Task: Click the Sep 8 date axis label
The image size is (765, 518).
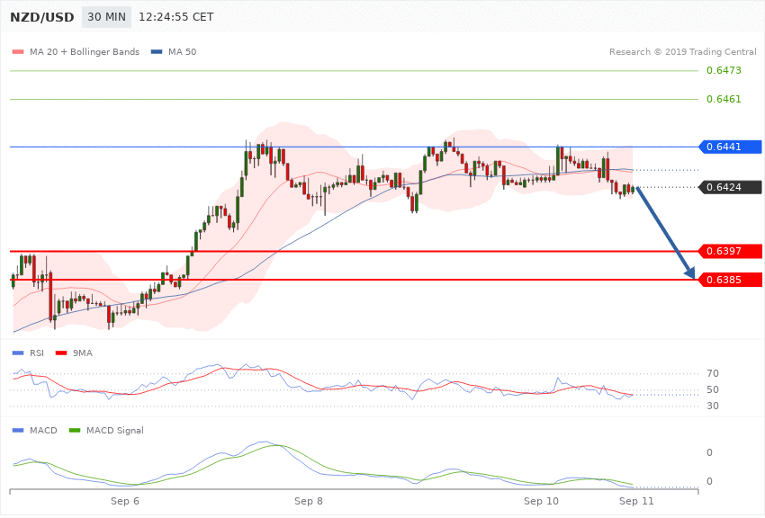Action: [x=309, y=501]
